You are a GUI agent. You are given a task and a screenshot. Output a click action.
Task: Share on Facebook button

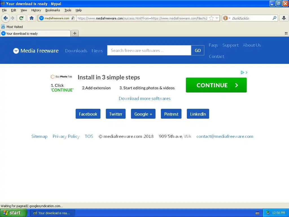point(88,114)
